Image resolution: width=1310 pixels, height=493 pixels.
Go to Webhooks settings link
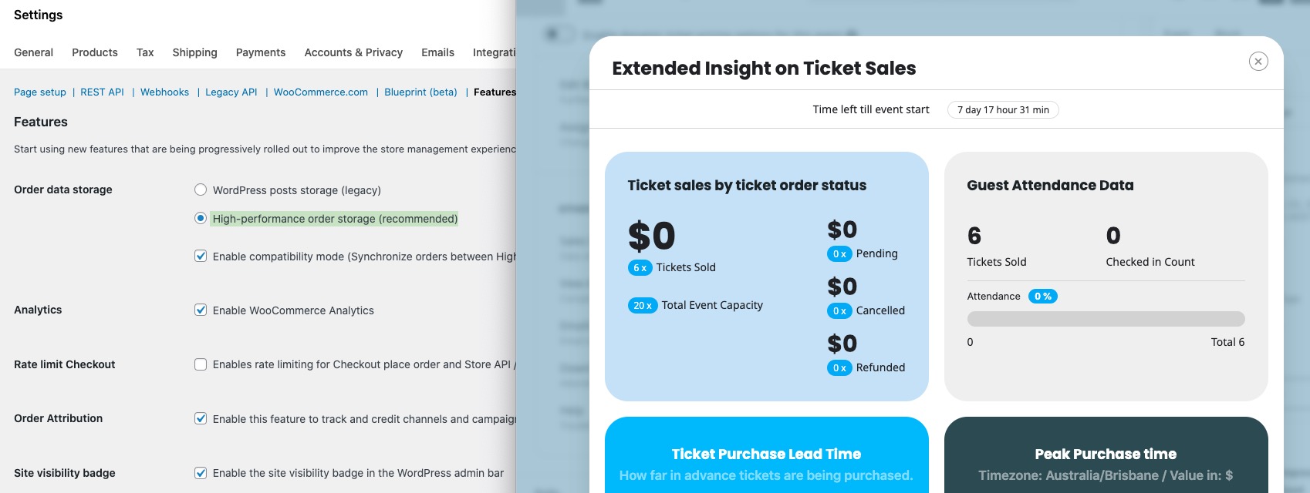pyautogui.click(x=164, y=92)
